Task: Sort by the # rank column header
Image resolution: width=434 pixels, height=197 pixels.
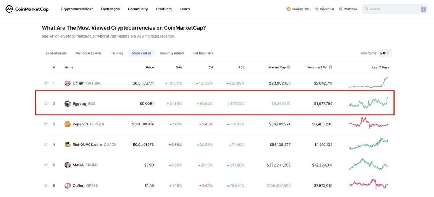Action: (x=54, y=67)
